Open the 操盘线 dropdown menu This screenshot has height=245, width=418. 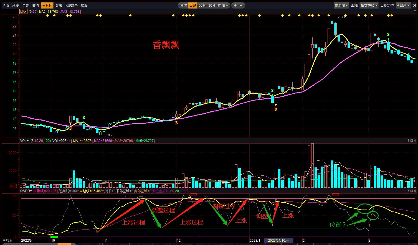[341, 6]
